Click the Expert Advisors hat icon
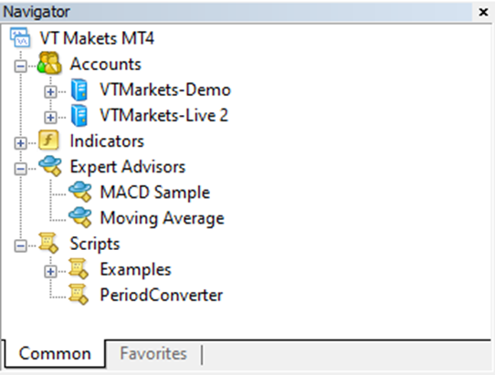This screenshot has width=495, height=375. click(x=50, y=166)
